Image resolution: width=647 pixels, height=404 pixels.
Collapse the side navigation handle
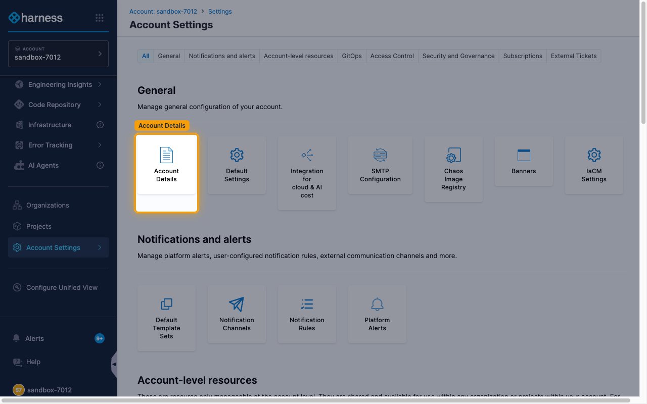pos(114,364)
